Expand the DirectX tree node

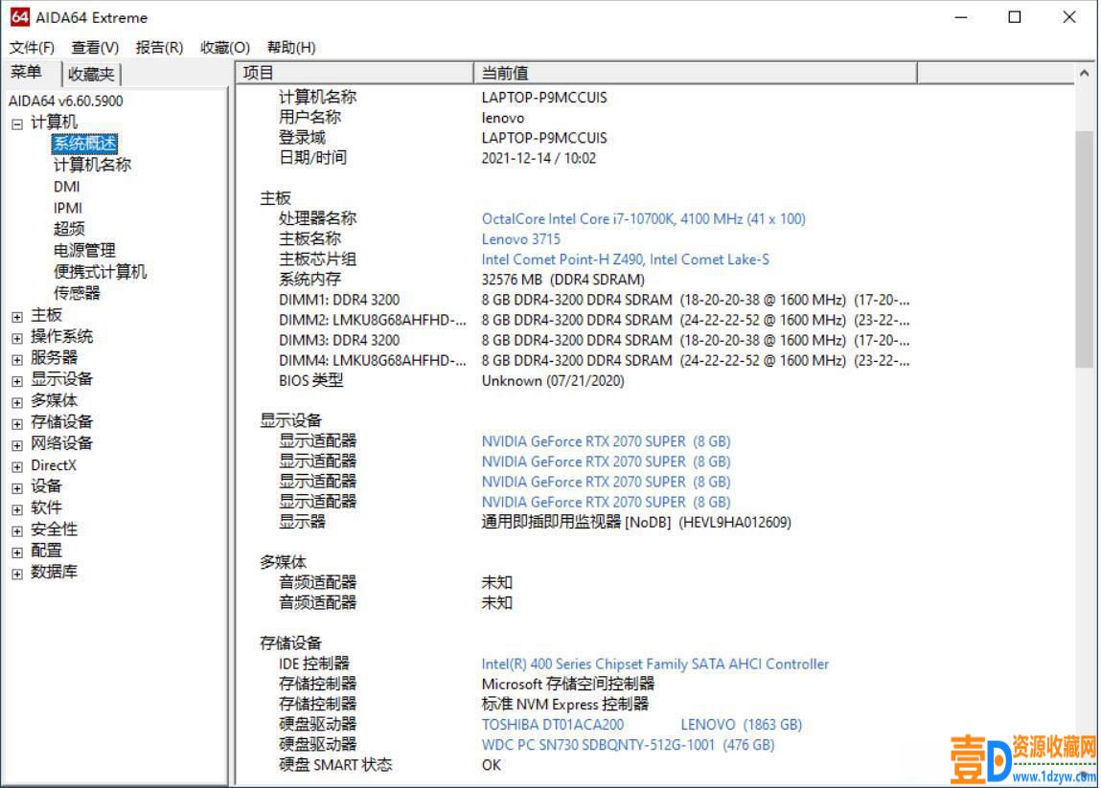pyautogui.click(x=16, y=465)
